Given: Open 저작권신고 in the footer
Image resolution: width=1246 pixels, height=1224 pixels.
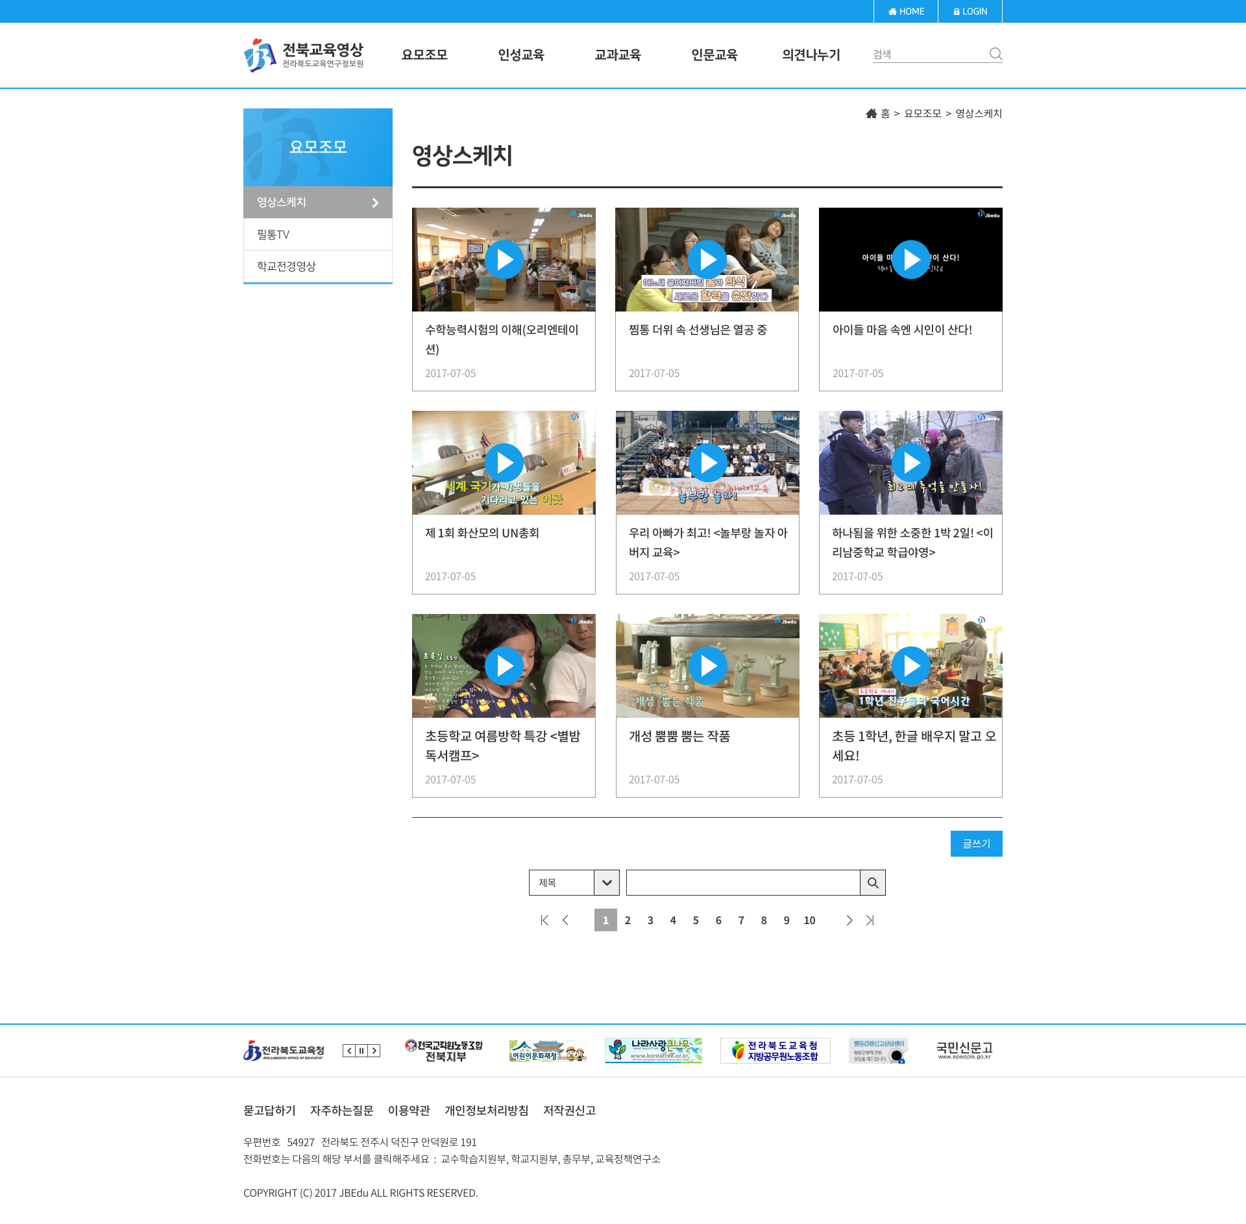Looking at the screenshot, I should [x=570, y=1110].
